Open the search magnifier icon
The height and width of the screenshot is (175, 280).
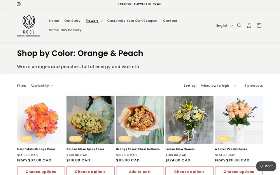coord(239,26)
